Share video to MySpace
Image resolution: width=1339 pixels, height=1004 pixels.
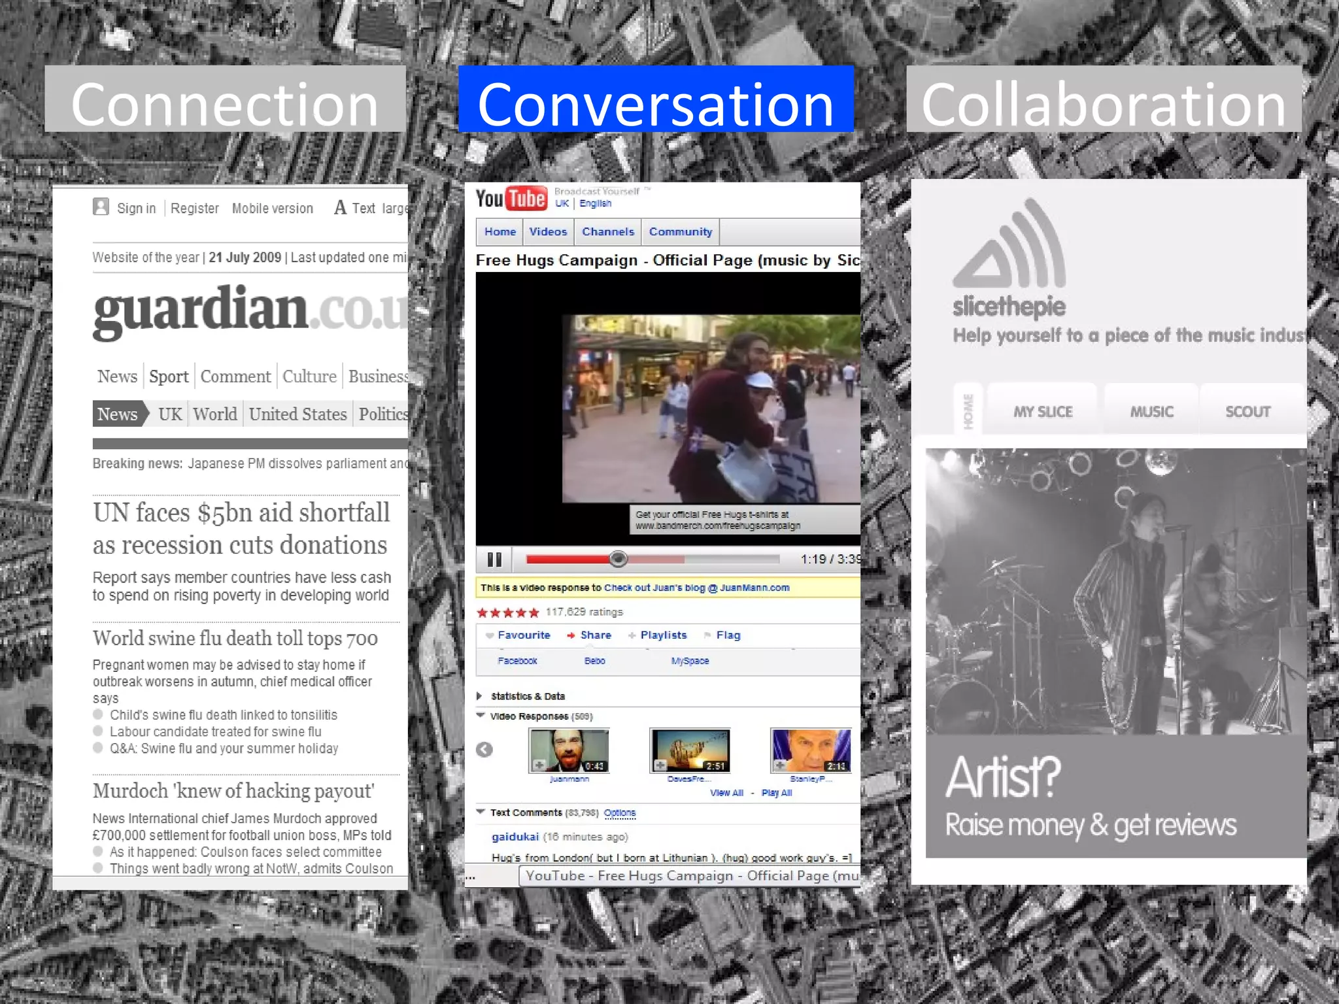pyautogui.click(x=690, y=661)
